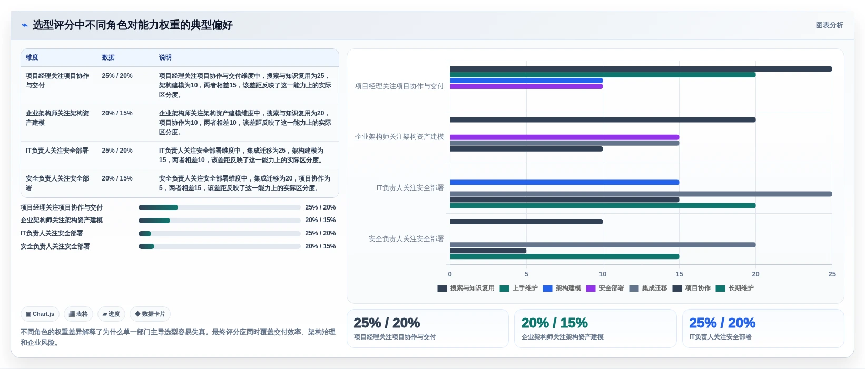Select the 表格 tag chip
Screen dimensions: 865x369
coord(78,314)
